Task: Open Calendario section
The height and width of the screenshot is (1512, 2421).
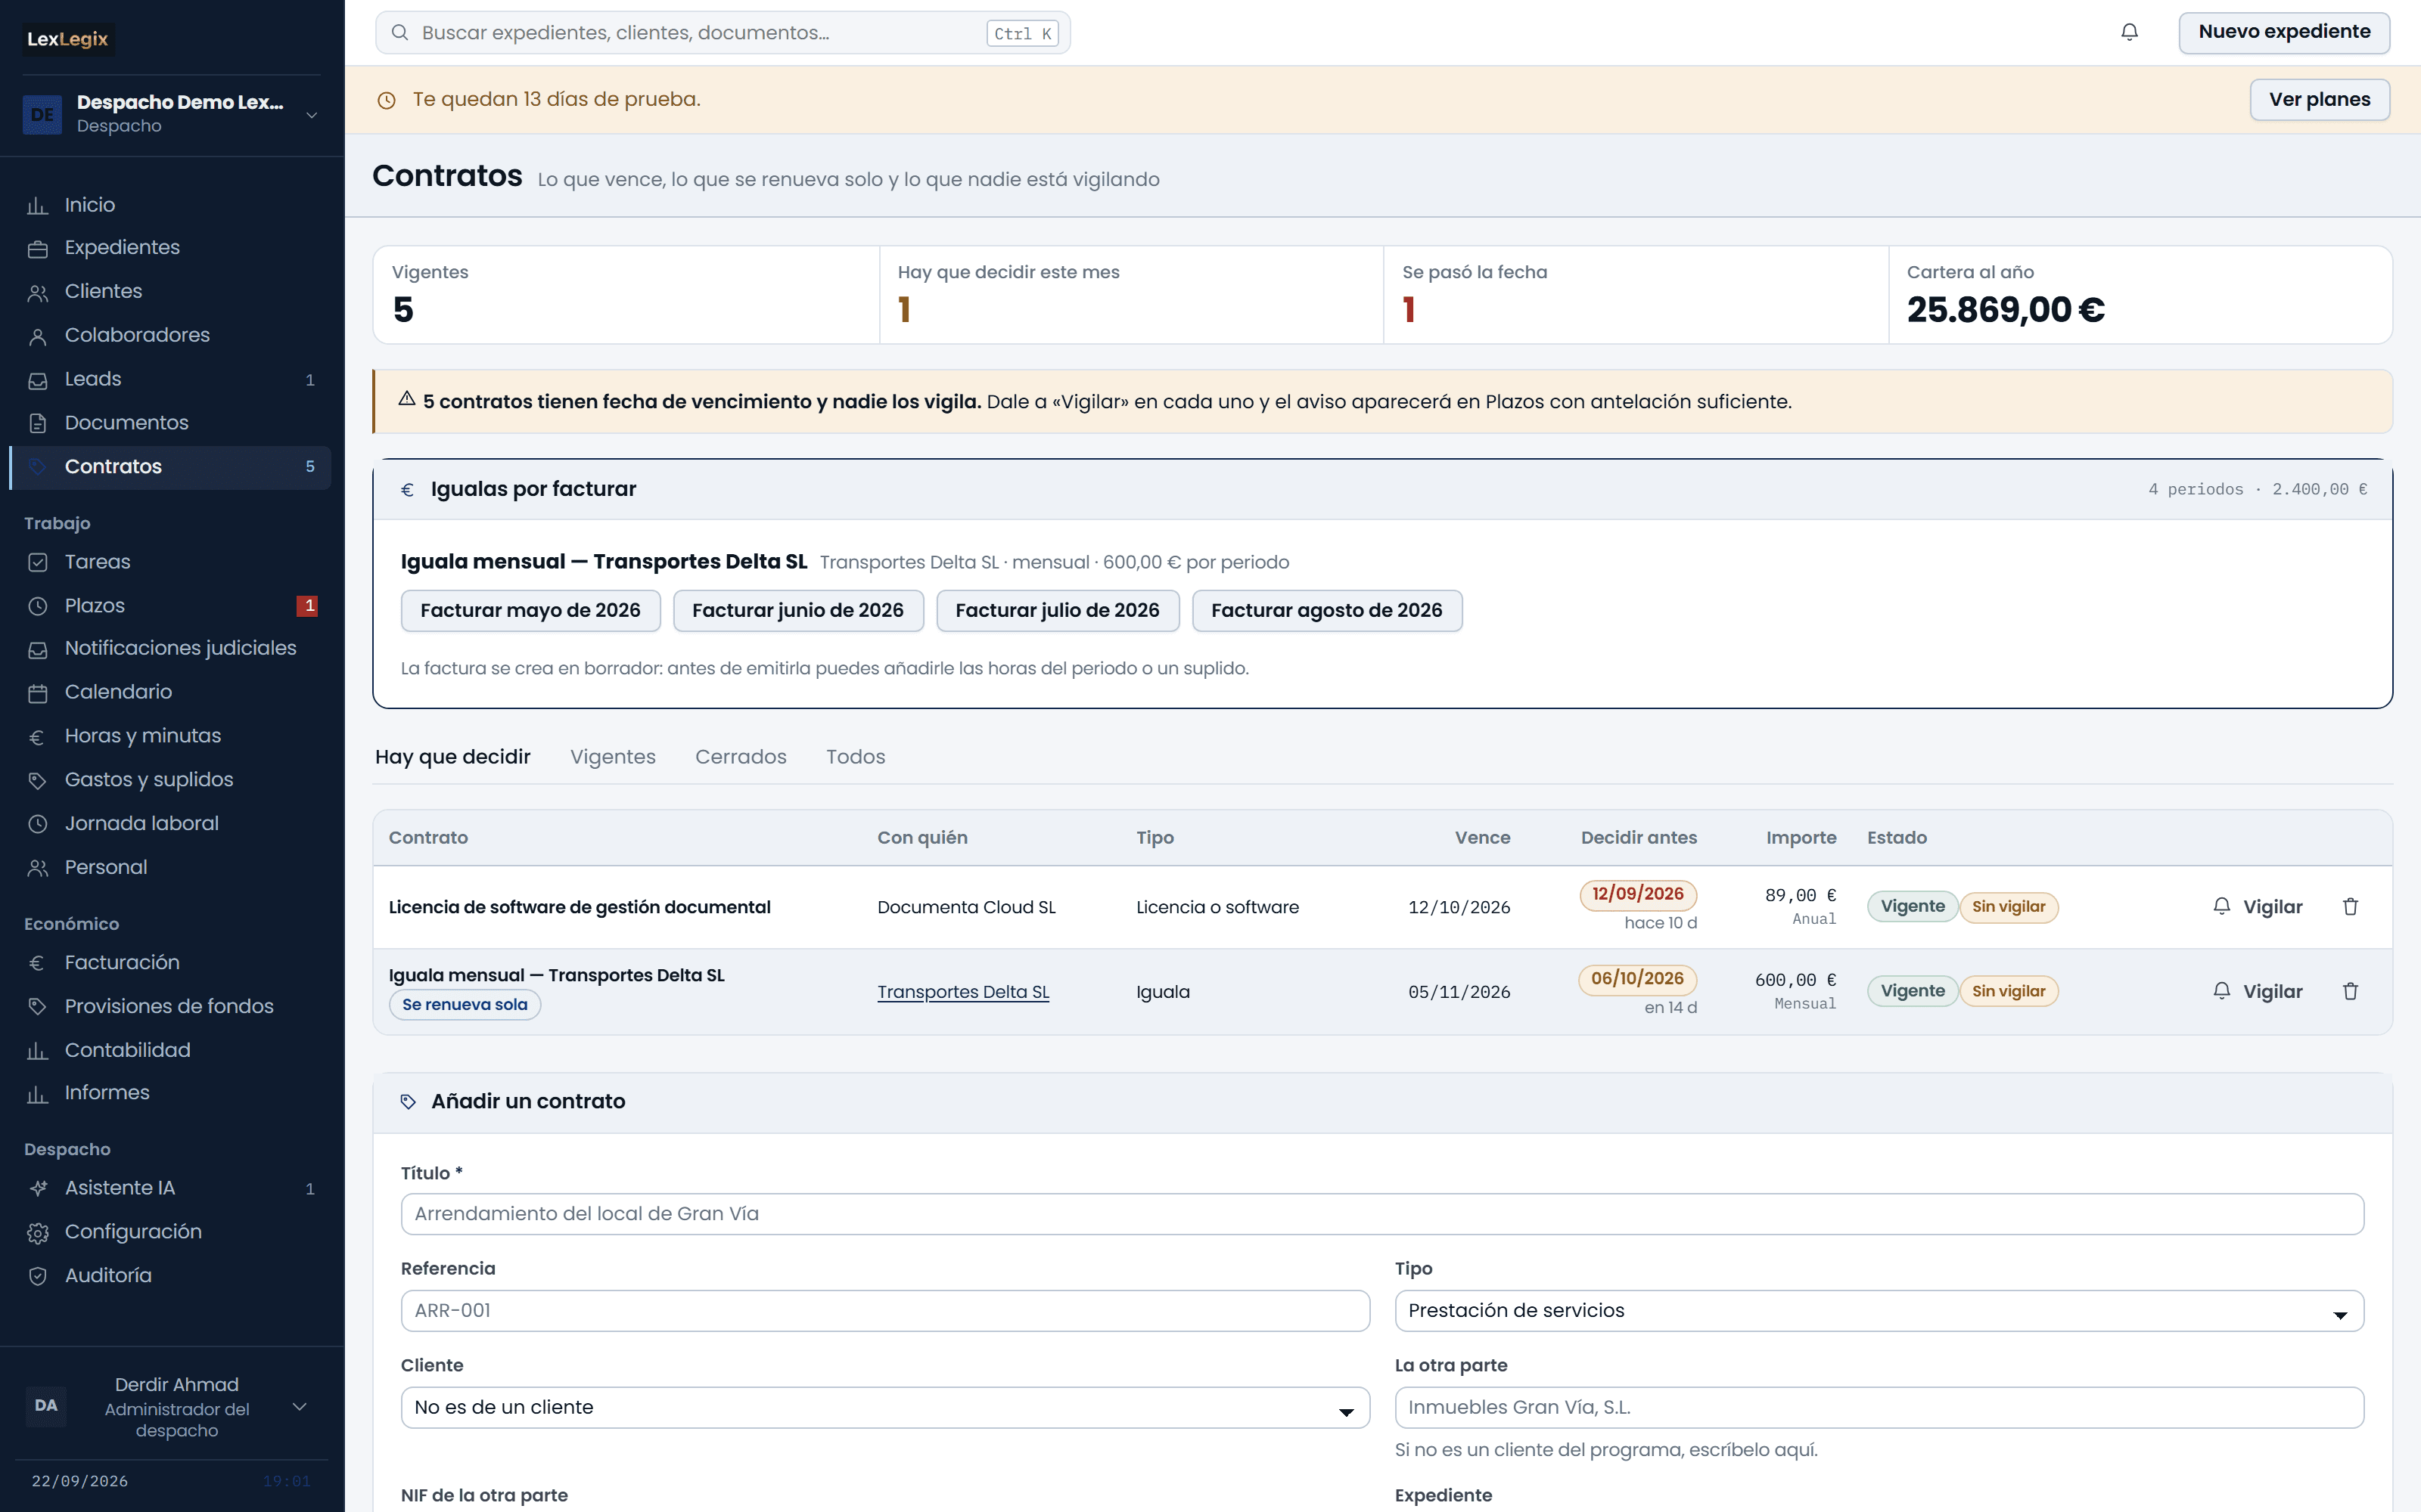Action: click(x=170, y=692)
